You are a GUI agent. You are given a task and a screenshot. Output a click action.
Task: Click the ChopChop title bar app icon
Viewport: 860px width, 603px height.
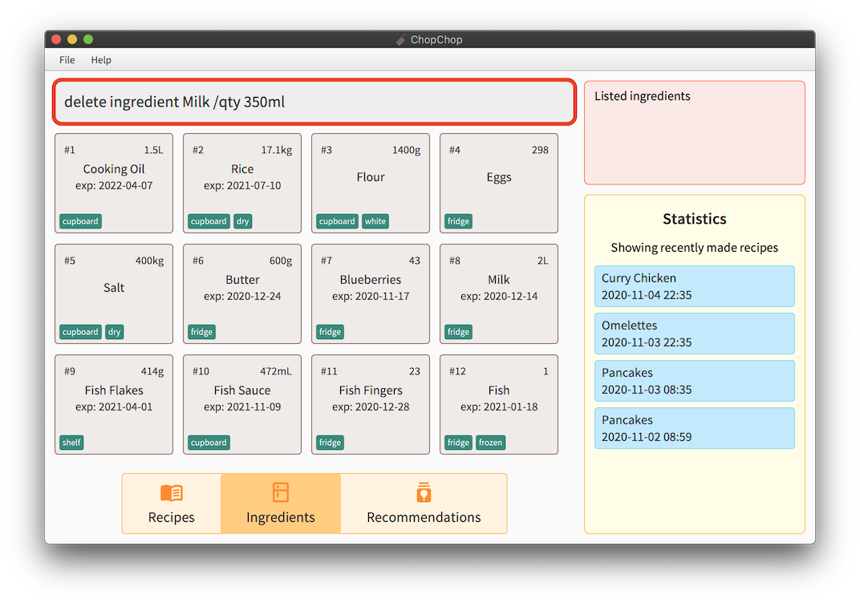(401, 39)
